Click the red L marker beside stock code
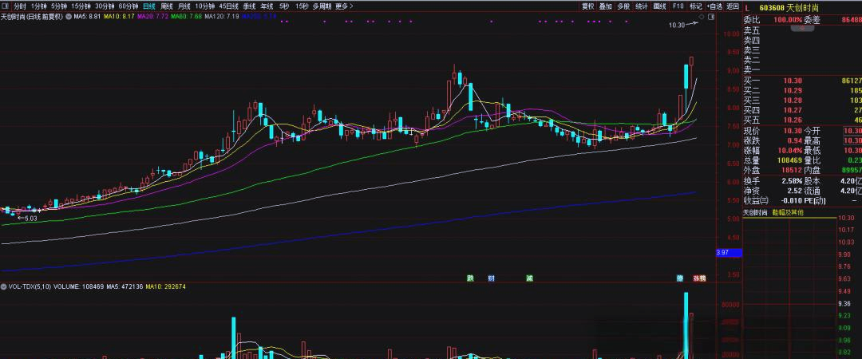 [x=747, y=8]
